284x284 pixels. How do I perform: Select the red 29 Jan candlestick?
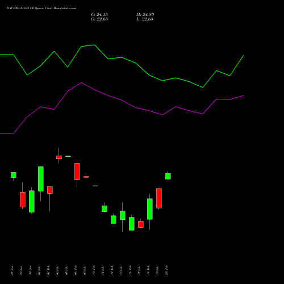click(x=23, y=199)
